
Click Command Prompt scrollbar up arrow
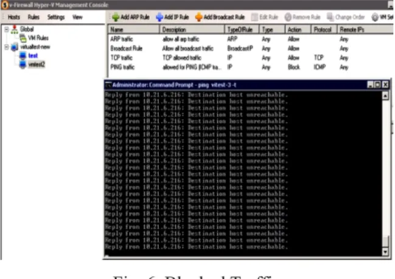click(385, 95)
